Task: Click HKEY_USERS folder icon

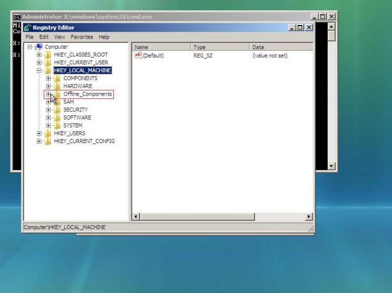Action: click(x=48, y=133)
